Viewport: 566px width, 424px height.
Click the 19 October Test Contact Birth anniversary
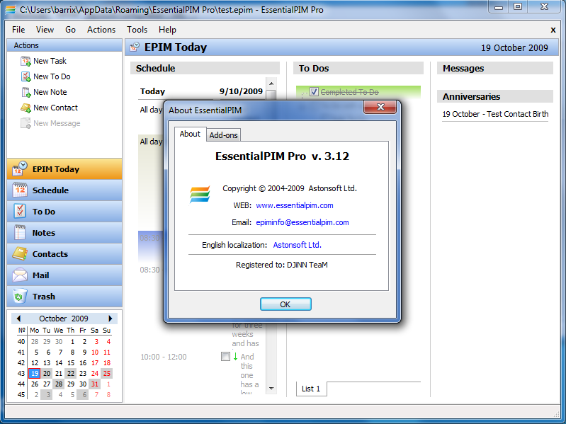[495, 114]
